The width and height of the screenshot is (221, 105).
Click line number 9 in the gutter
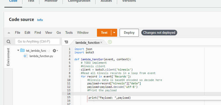70,77
